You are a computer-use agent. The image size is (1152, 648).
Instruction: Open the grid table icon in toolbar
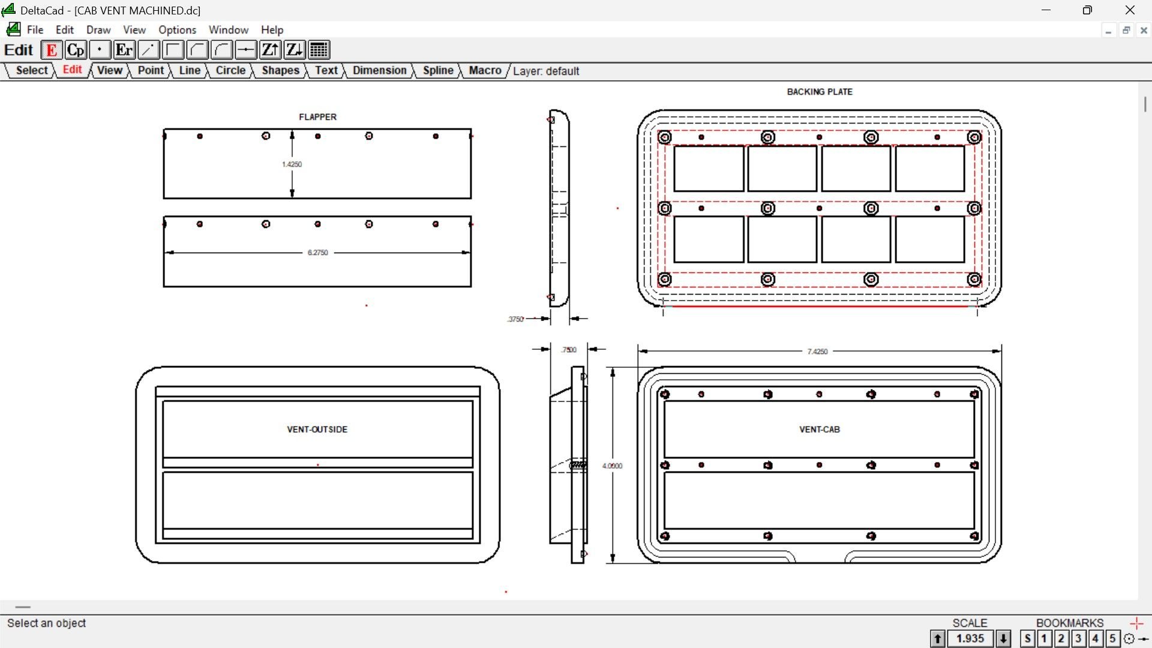[x=319, y=50]
